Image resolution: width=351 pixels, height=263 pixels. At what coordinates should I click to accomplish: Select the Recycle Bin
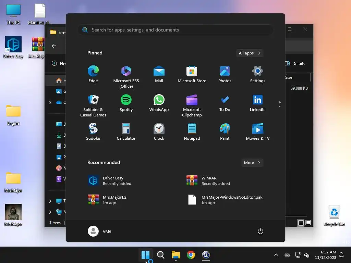(334, 216)
